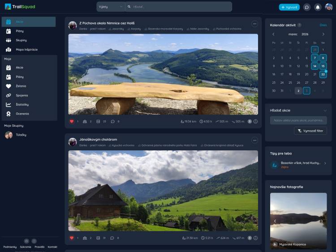Open the Výlety dropdown beside the search
This screenshot has width=336, height=252.
click(x=111, y=7)
